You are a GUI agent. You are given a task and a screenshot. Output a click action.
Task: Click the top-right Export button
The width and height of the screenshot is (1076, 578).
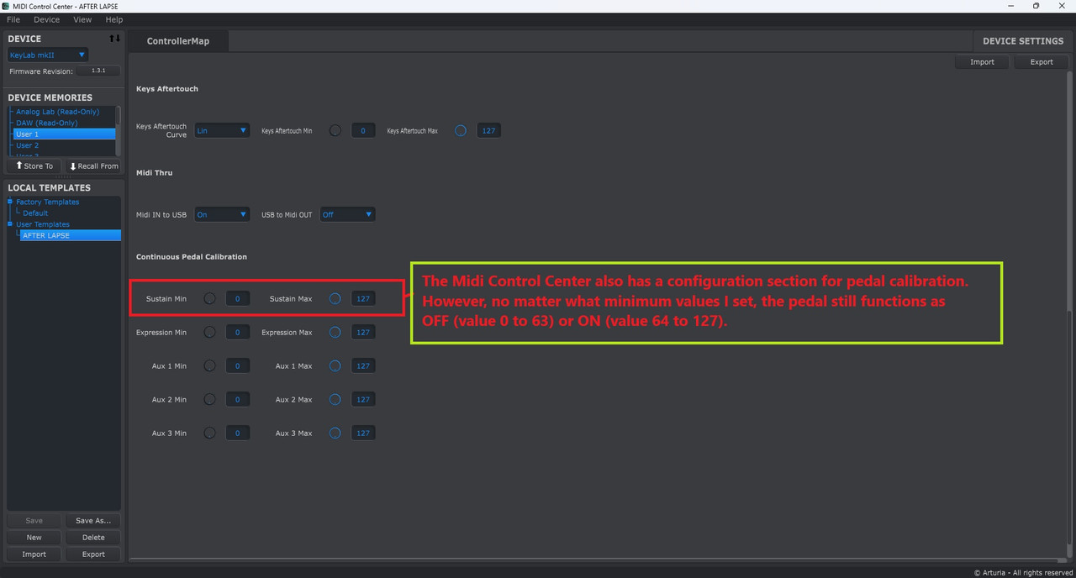pyautogui.click(x=1042, y=61)
